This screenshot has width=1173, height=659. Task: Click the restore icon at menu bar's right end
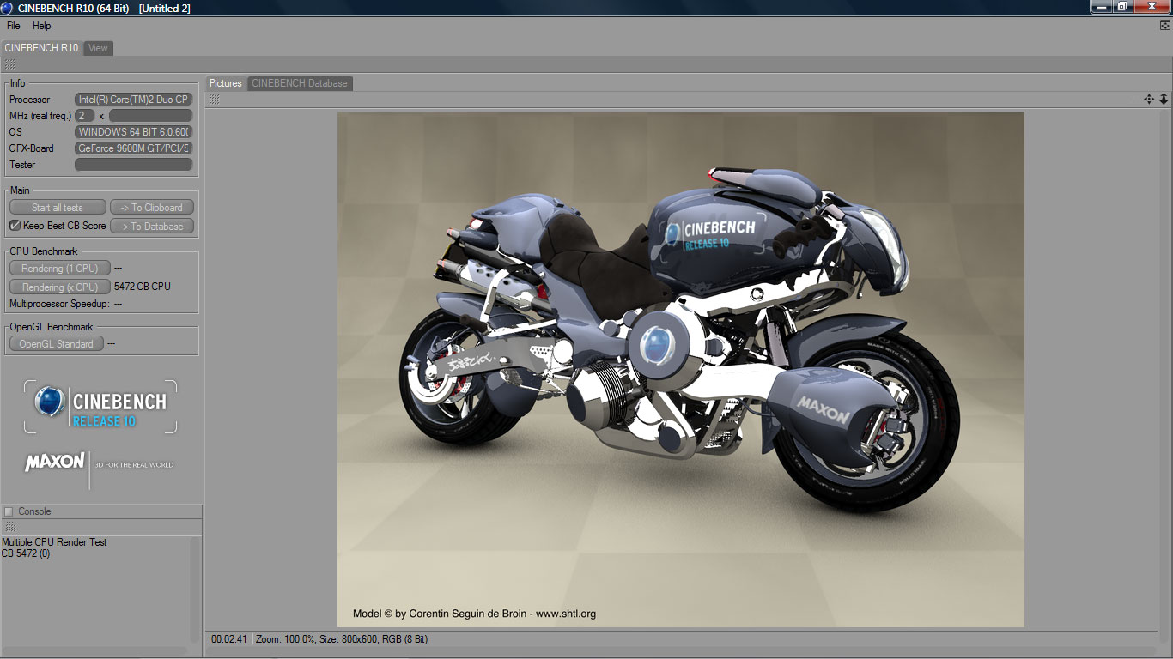[1164, 26]
